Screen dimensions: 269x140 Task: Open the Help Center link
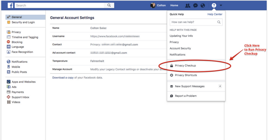pyautogui.click(x=215, y=14)
